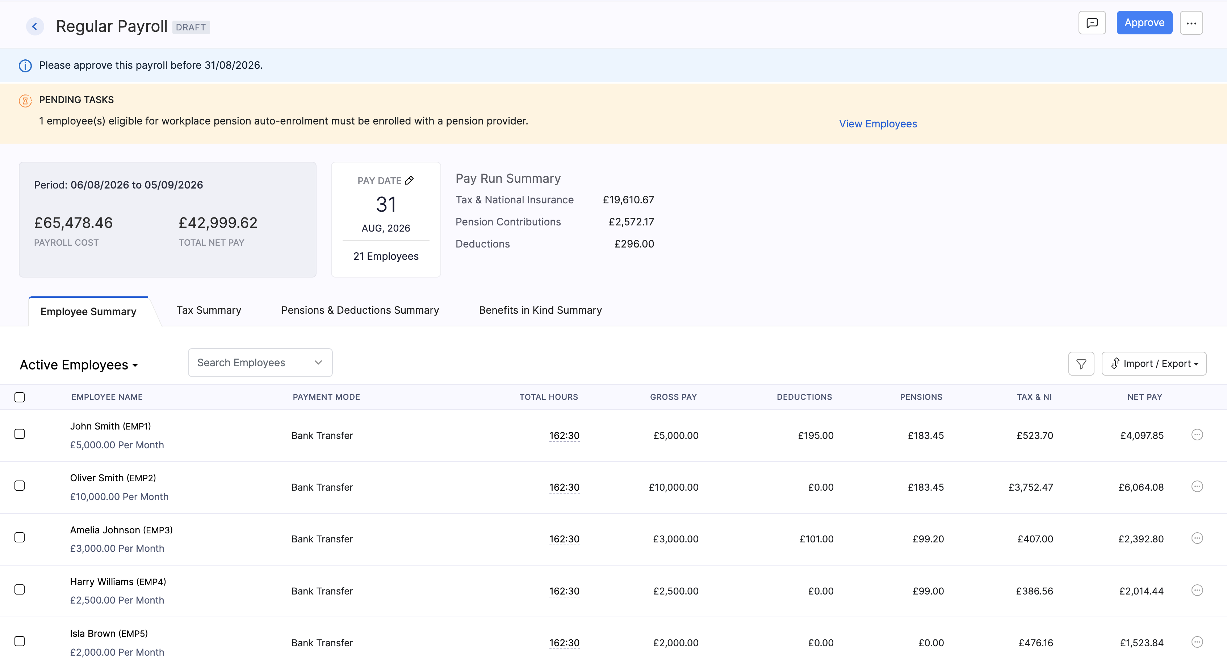Select the Oliver Smith row checkbox
The height and width of the screenshot is (660, 1227).
tap(20, 485)
